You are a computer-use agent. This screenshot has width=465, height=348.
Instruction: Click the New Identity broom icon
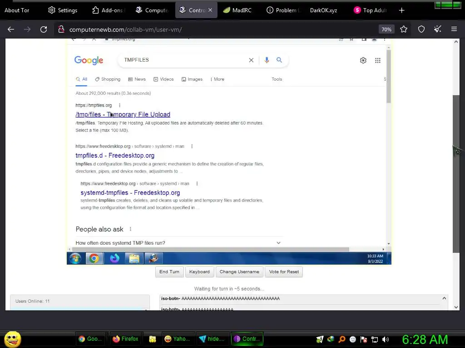pyautogui.click(x=438, y=29)
